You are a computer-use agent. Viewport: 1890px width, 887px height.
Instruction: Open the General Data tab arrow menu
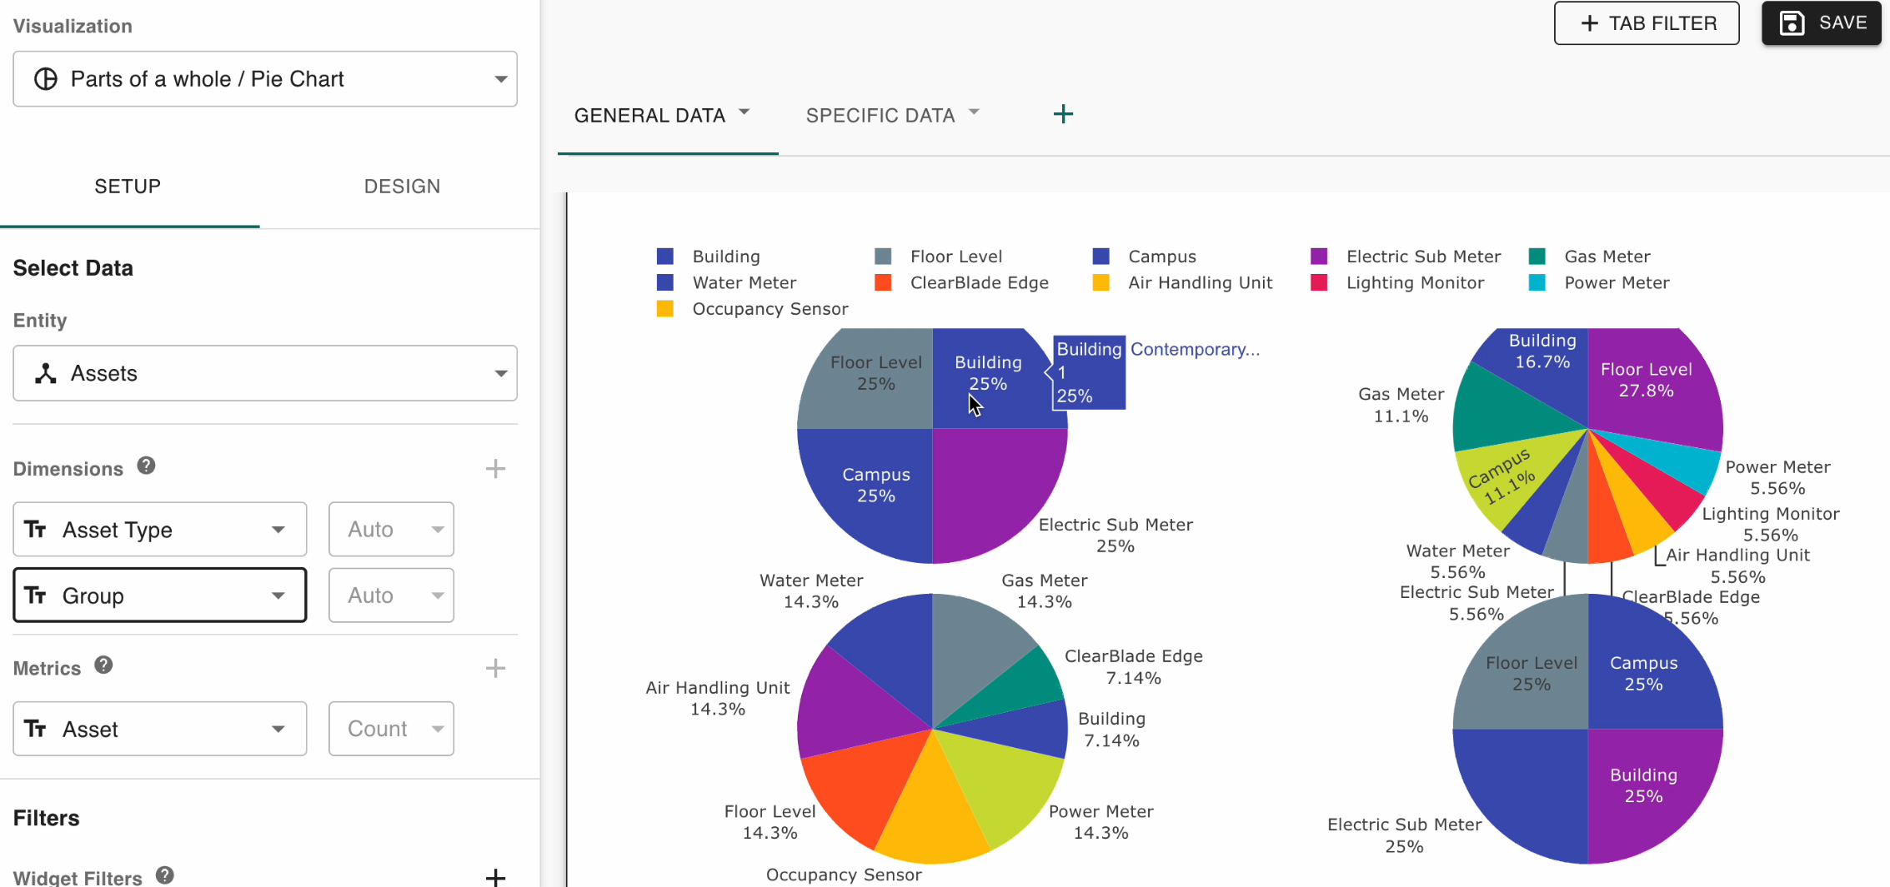pyautogui.click(x=744, y=112)
